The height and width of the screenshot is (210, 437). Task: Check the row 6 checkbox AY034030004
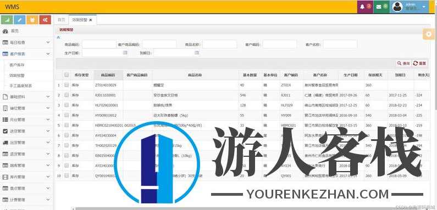pyautogui.click(x=67, y=135)
